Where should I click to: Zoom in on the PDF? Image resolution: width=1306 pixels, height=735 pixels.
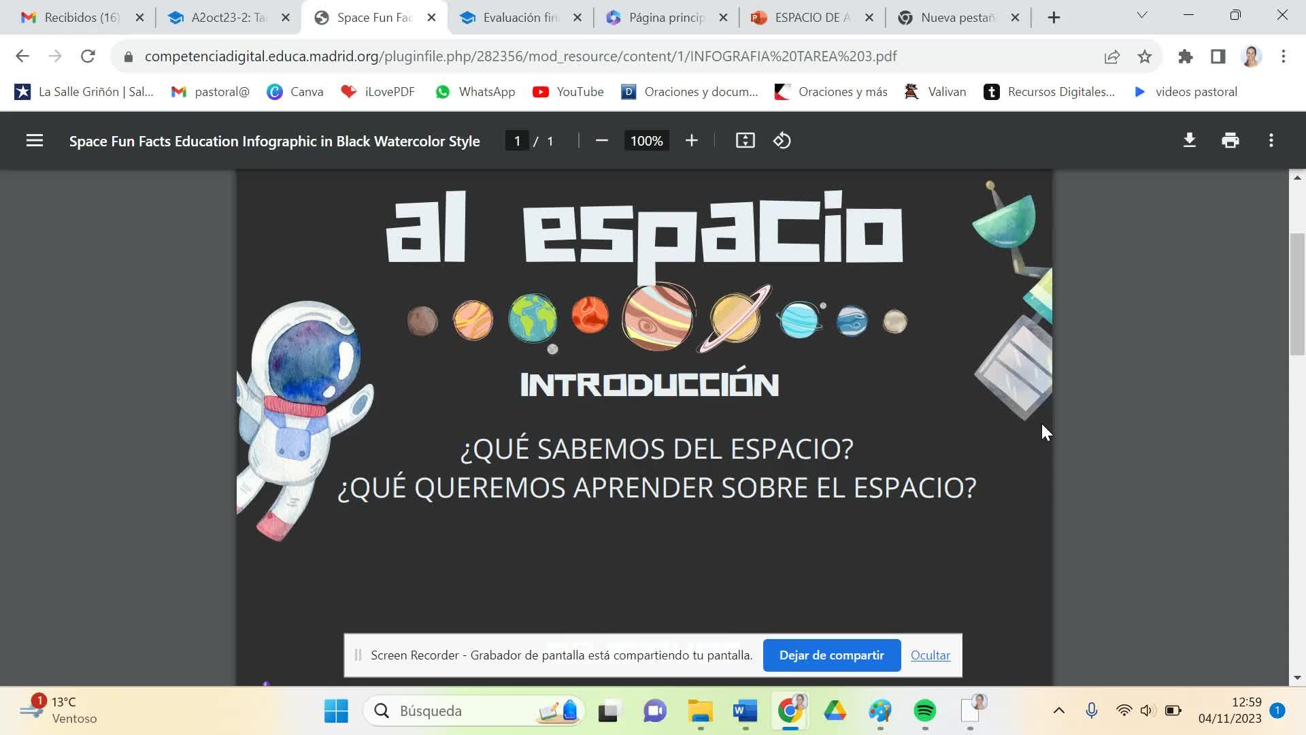(691, 141)
